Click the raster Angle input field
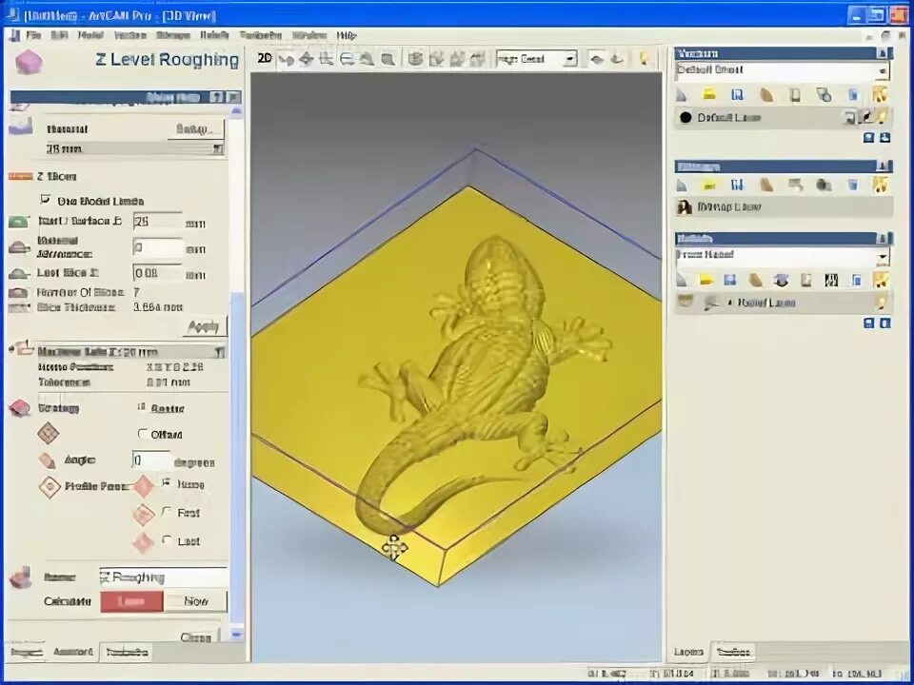Viewport: 914px width, 685px height. coord(151,460)
